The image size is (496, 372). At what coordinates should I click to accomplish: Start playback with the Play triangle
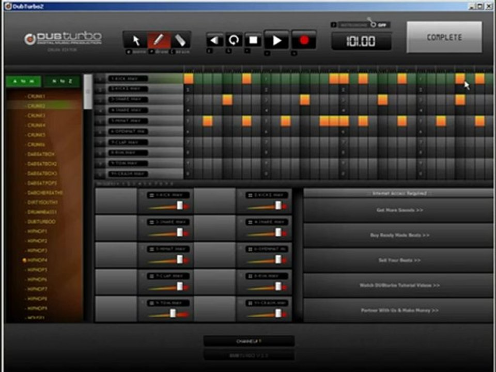(x=276, y=40)
